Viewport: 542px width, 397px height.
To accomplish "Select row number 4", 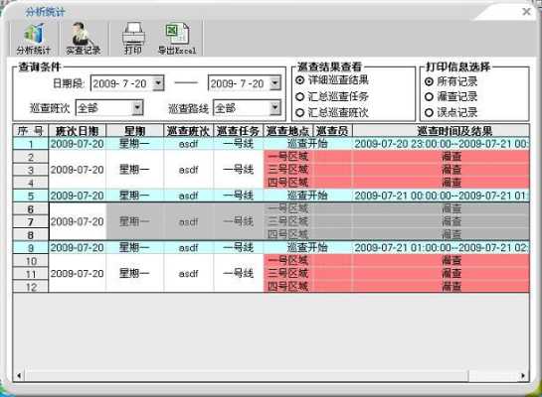I will click(x=31, y=183).
